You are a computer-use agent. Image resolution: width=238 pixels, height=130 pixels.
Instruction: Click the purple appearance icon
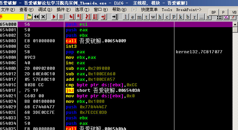[x=226, y=18]
